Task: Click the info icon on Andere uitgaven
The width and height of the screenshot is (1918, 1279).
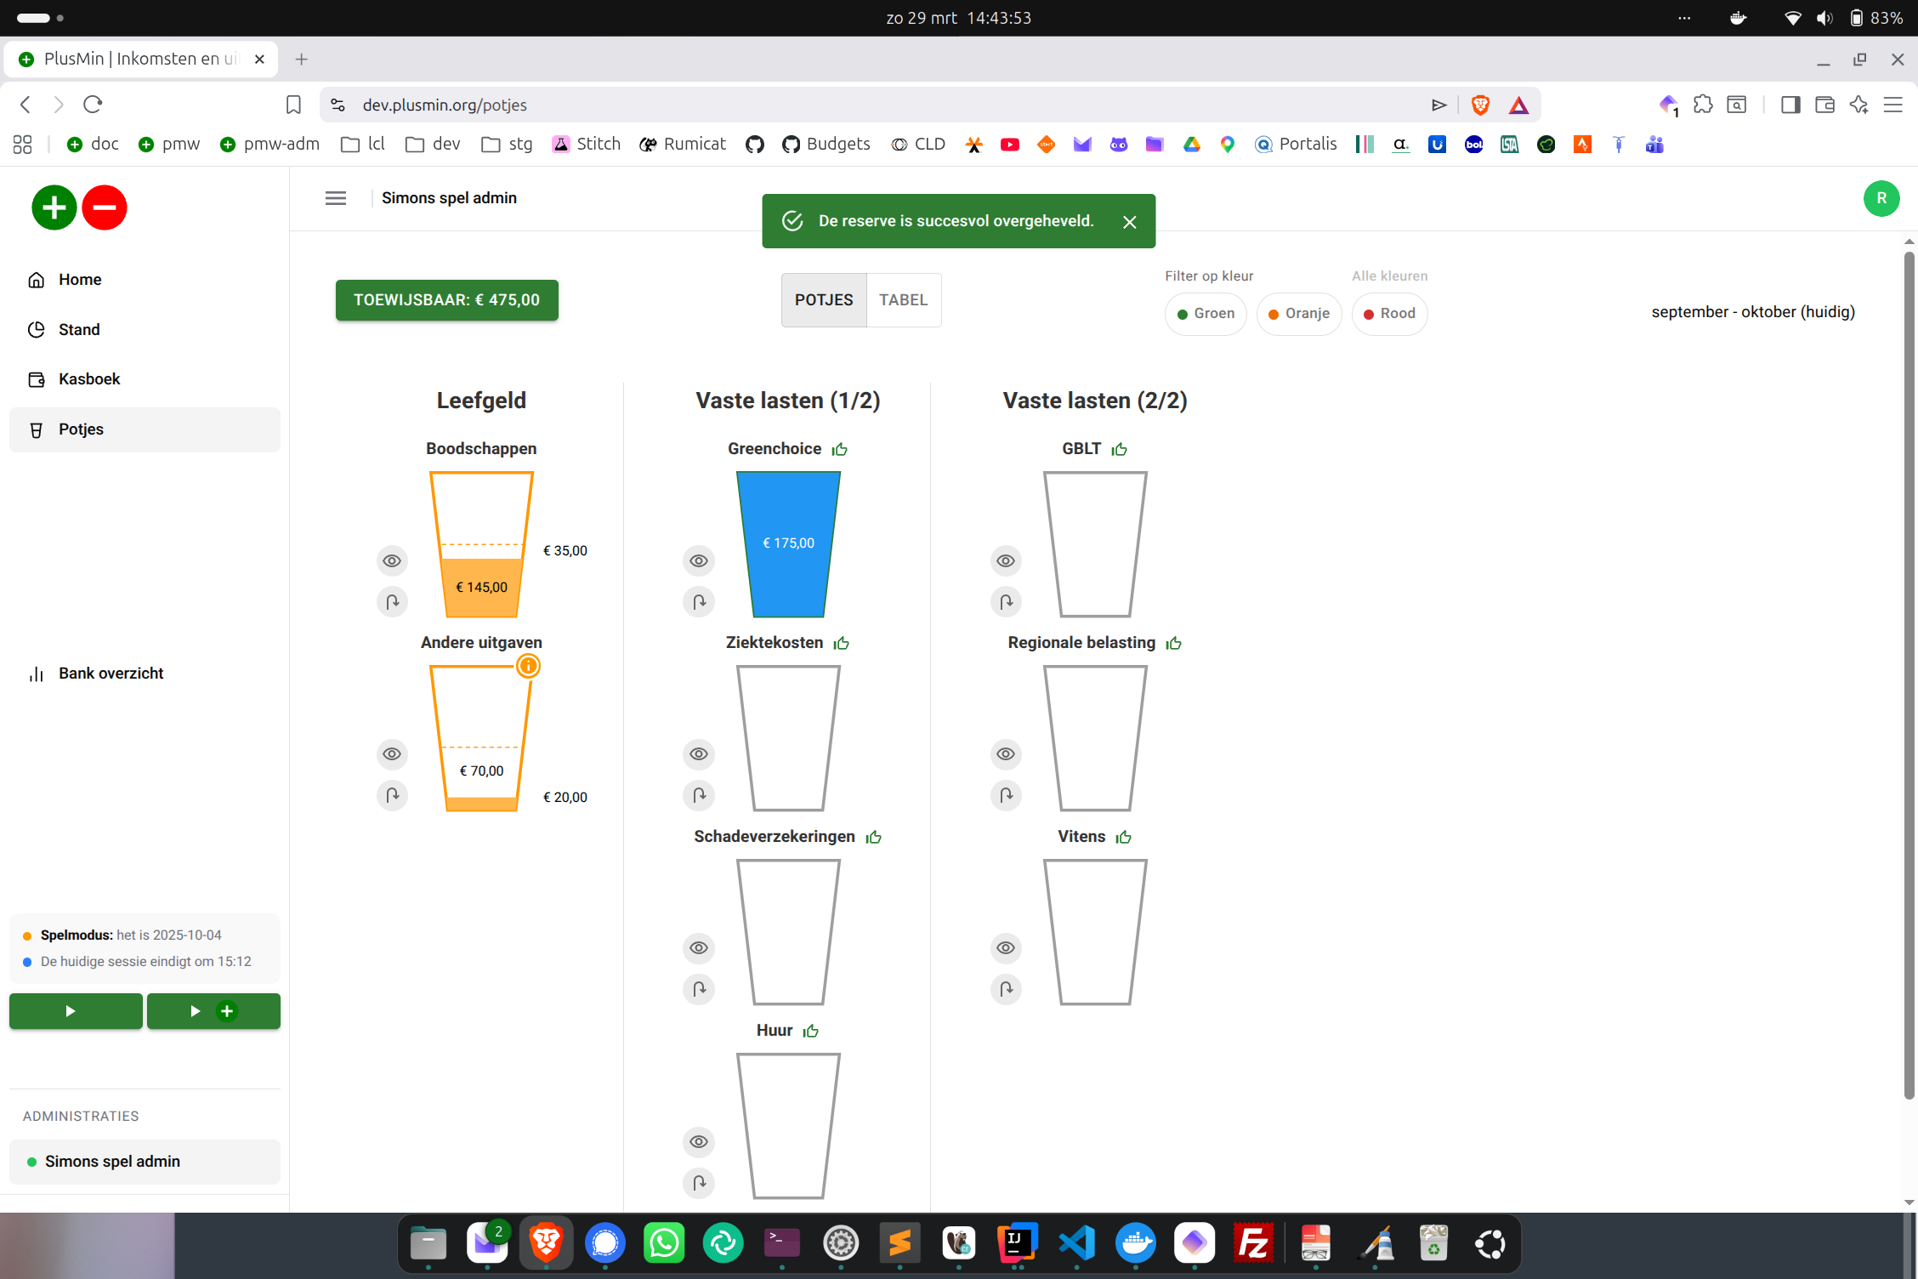Action: 528,666
